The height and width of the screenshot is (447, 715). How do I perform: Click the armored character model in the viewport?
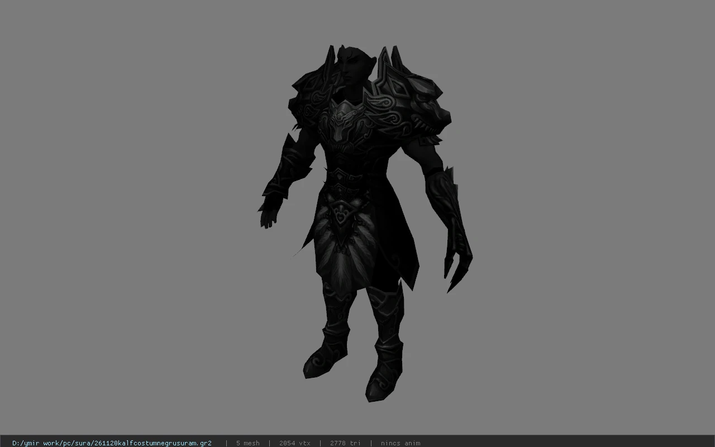pyautogui.click(x=365, y=223)
